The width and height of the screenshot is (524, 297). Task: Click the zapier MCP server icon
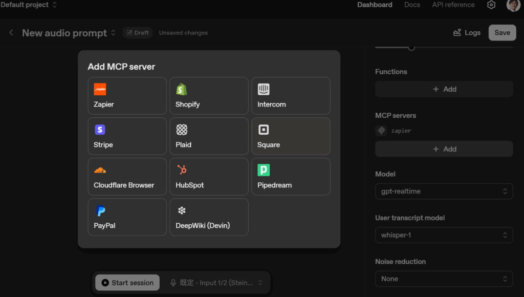point(381,131)
